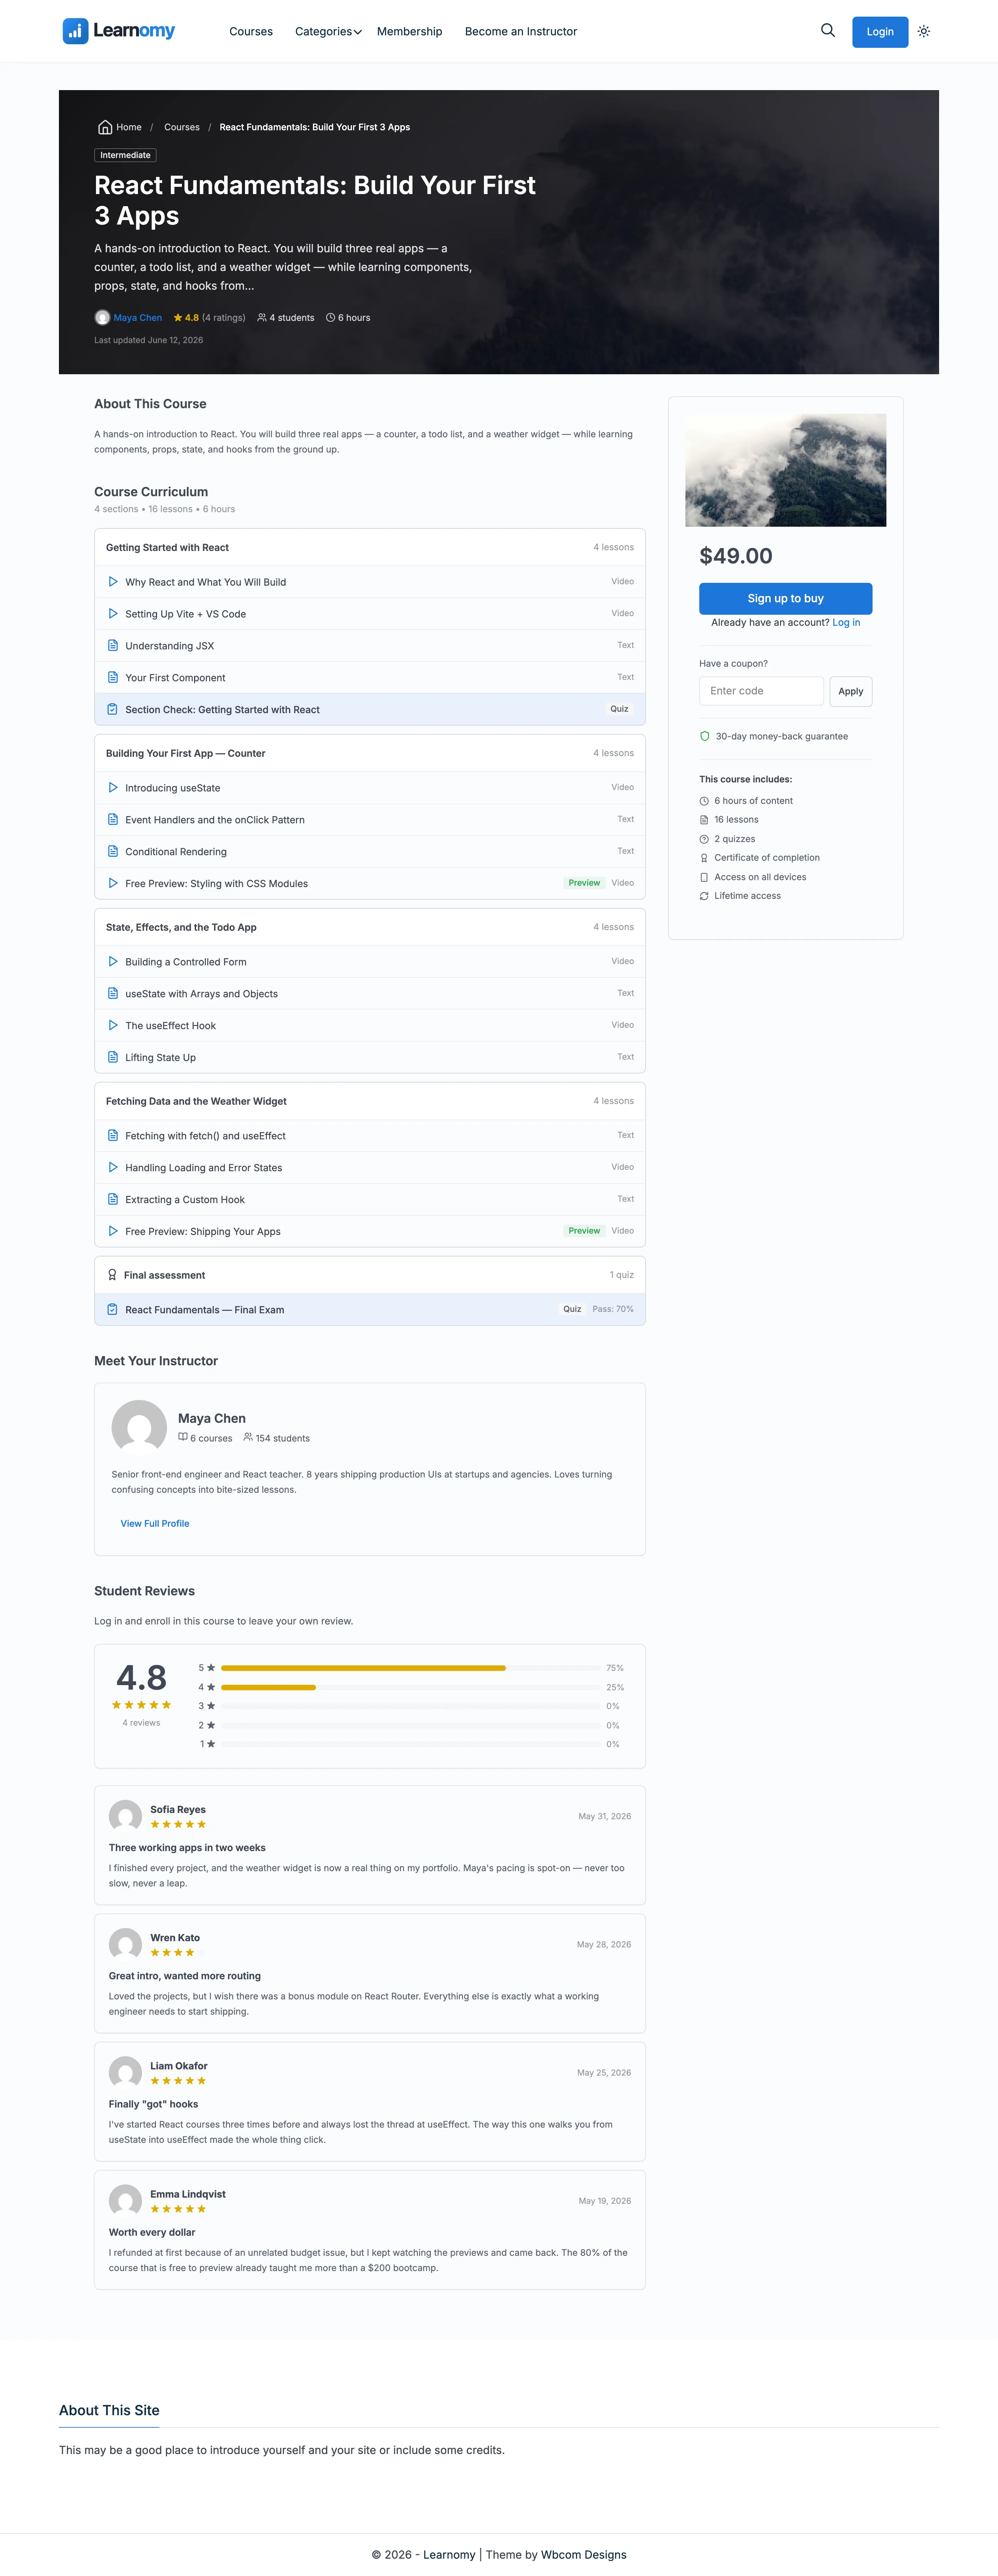Go to Courses breadcrumb
Screen dimensions: 998x2576
pyautogui.click(x=182, y=127)
